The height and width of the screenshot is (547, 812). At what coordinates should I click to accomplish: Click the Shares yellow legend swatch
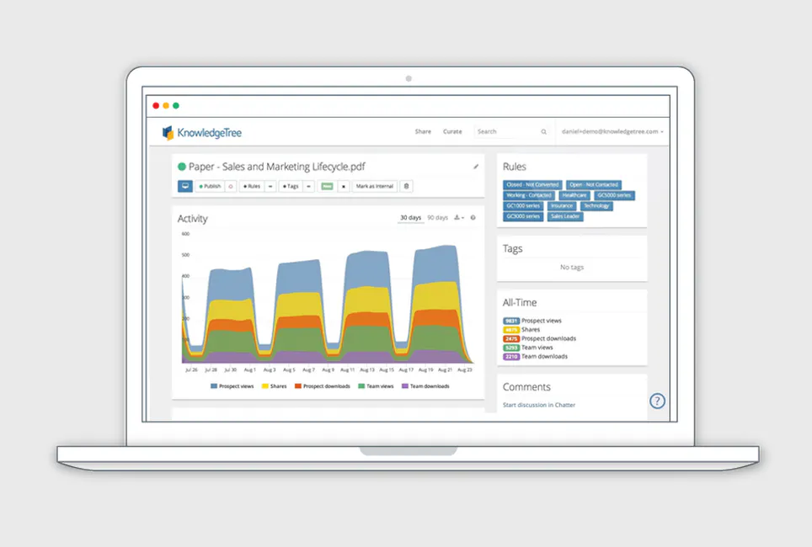pyautogui.click(x=265, y=386)
